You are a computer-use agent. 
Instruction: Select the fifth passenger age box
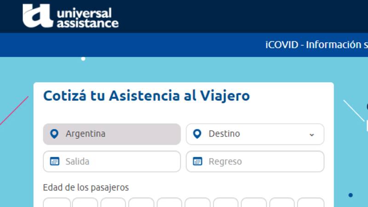[169, 203]
